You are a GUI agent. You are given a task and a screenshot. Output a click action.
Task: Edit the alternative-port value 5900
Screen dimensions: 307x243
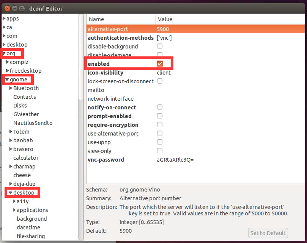163,29
